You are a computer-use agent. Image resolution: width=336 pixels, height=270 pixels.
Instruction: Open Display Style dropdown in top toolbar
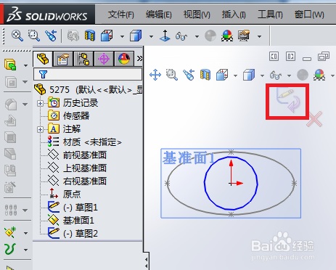151,37
